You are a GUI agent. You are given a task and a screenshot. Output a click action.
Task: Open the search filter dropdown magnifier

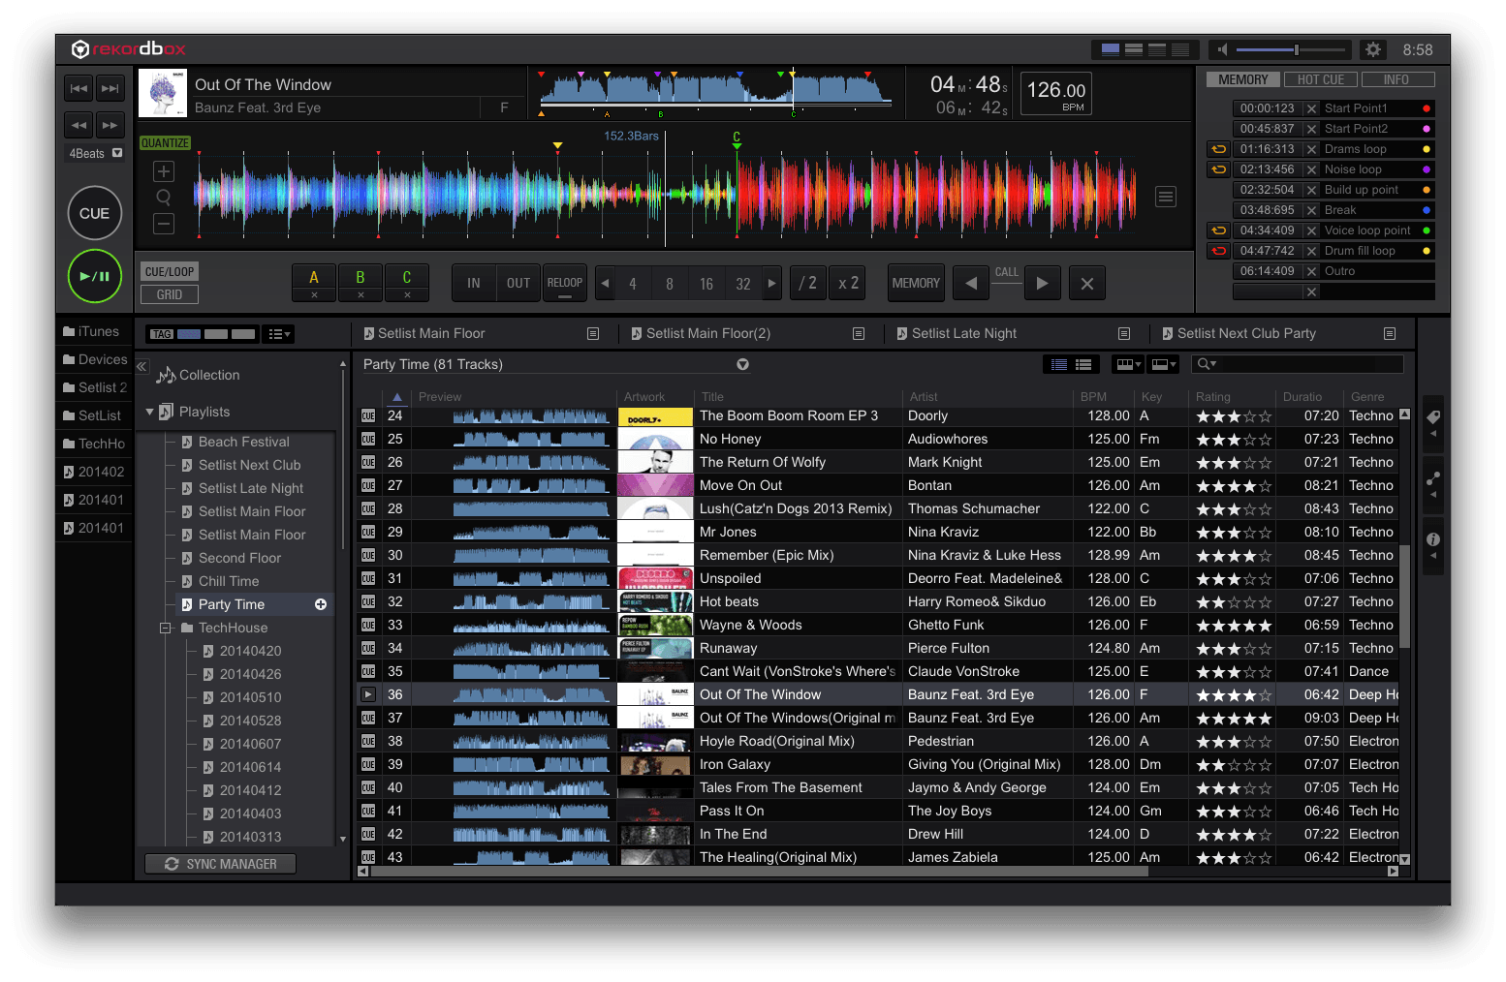(x=1207, y=364)
